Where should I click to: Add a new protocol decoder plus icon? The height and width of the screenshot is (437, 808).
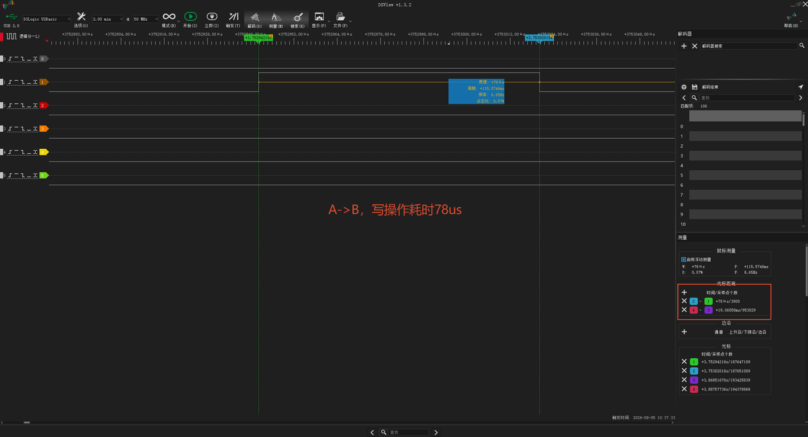click(684, 46)
